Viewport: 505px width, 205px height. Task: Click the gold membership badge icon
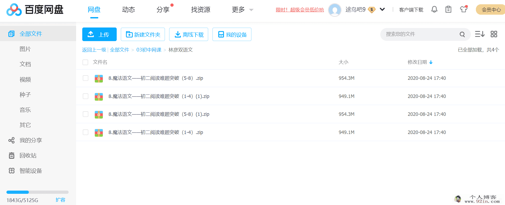(x=371, y=10)
